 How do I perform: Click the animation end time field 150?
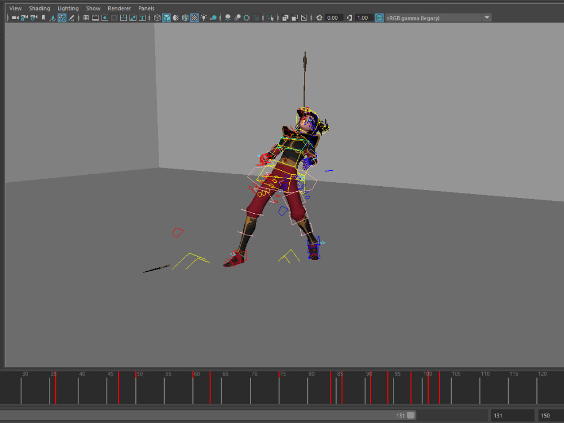(550, 416)
